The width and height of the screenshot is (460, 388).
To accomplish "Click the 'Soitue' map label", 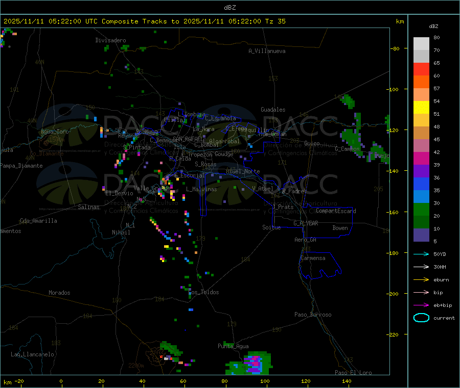I will click(271, 227).
